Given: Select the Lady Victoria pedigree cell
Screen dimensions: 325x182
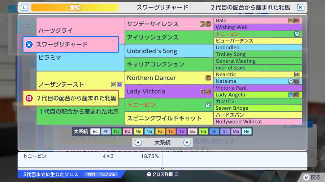Looking at the screenshot, I should pyautogui.click(x=169, y=91).
